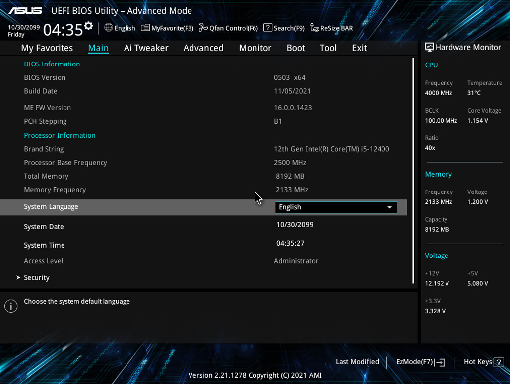Click the EzMode exit arrow icon
The image size is (510, 384).
click(440, 362)
